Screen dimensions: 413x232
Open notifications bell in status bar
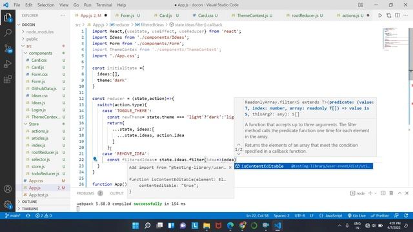[x=406, y=215]
